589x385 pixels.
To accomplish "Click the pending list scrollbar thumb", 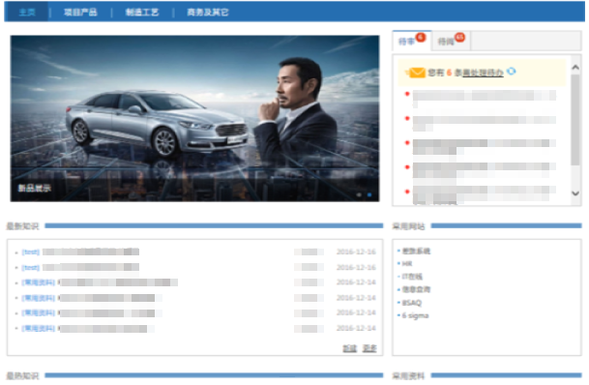I will pyautogui.click(x=575, y=119).
